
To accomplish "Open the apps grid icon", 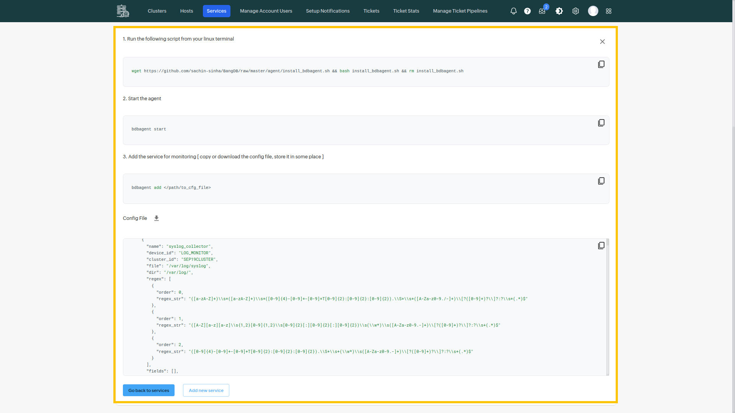I will pyautogui.click(x=609, y=11).
